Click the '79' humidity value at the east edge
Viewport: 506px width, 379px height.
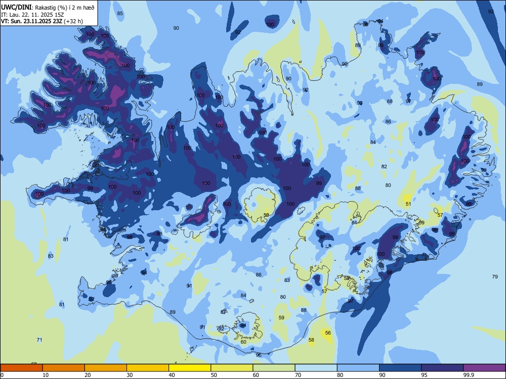click(495, 277)
